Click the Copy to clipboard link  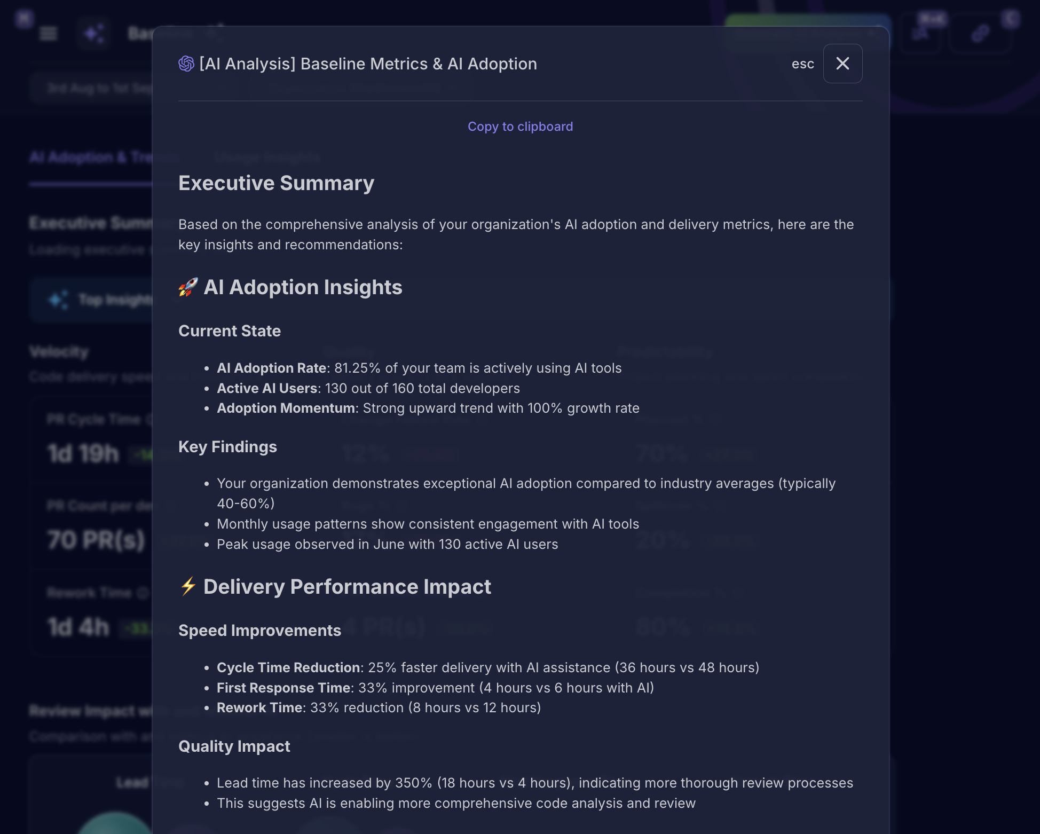click(520, 127)
